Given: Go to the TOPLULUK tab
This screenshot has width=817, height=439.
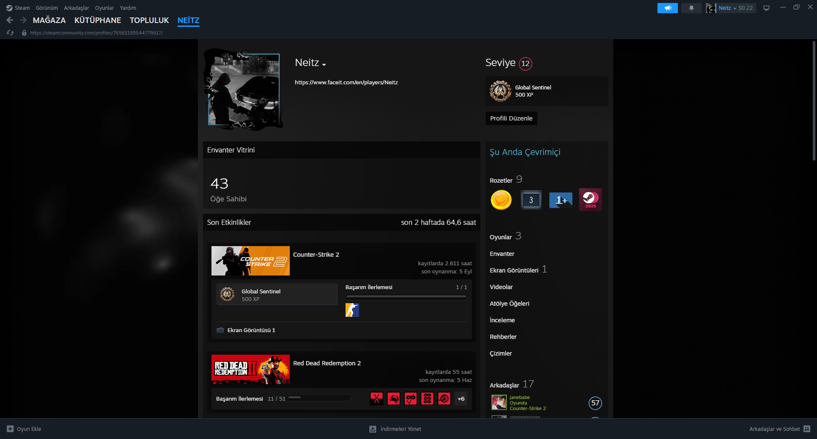Looking at the screenshot, I should click(149, 20).
